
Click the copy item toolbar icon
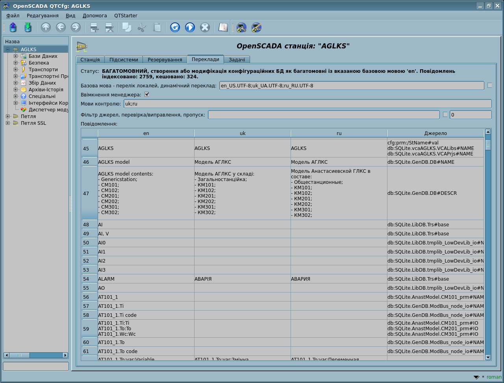(127, 27)
